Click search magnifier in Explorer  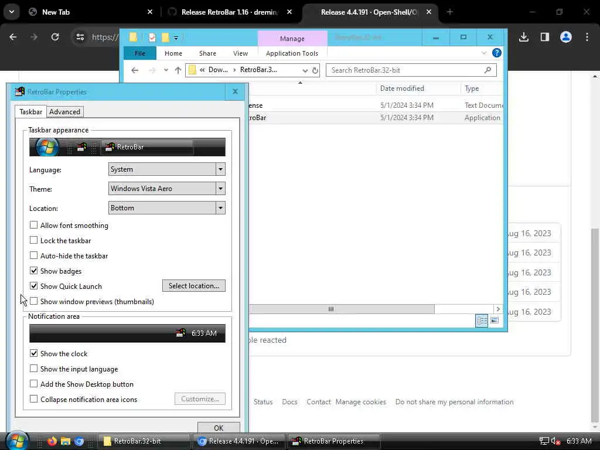pos(487,70)
